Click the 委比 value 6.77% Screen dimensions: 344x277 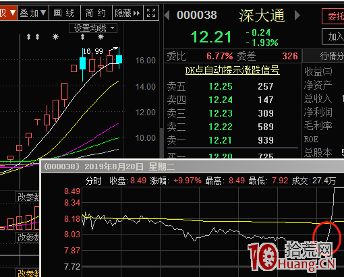[220, 56]
